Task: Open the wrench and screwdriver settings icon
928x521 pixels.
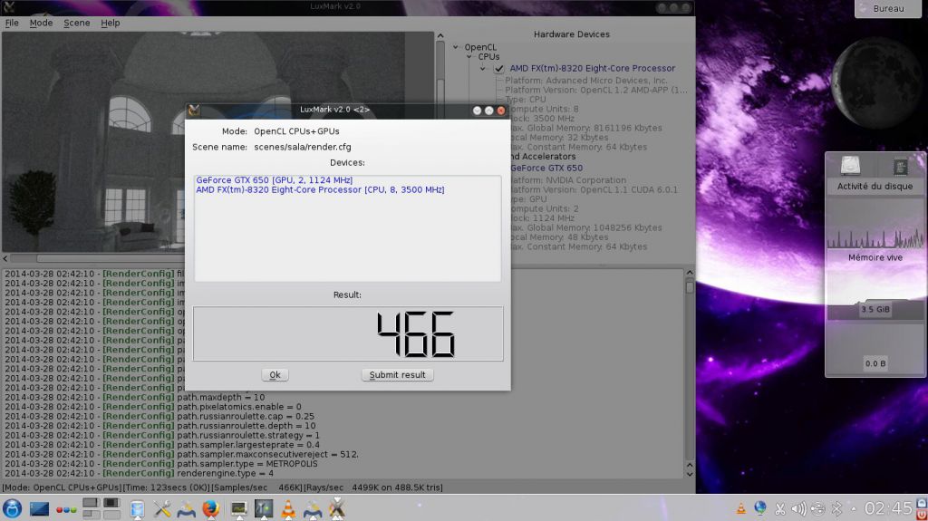Action: (x=162, y=508)
